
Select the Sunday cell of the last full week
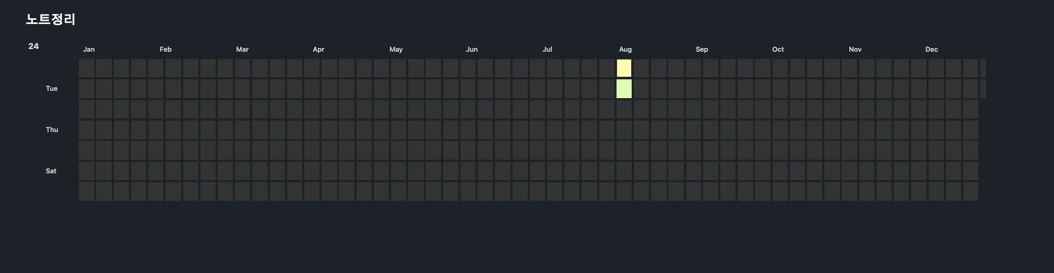click(970, 192)
